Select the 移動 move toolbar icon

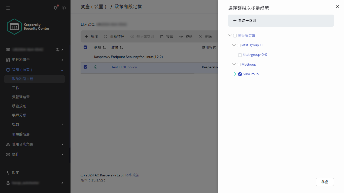click(181, 36)
